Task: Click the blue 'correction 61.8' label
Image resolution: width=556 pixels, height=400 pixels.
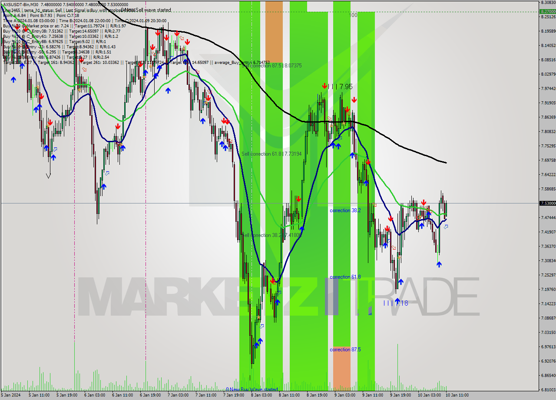Action: tap(345, 277)
